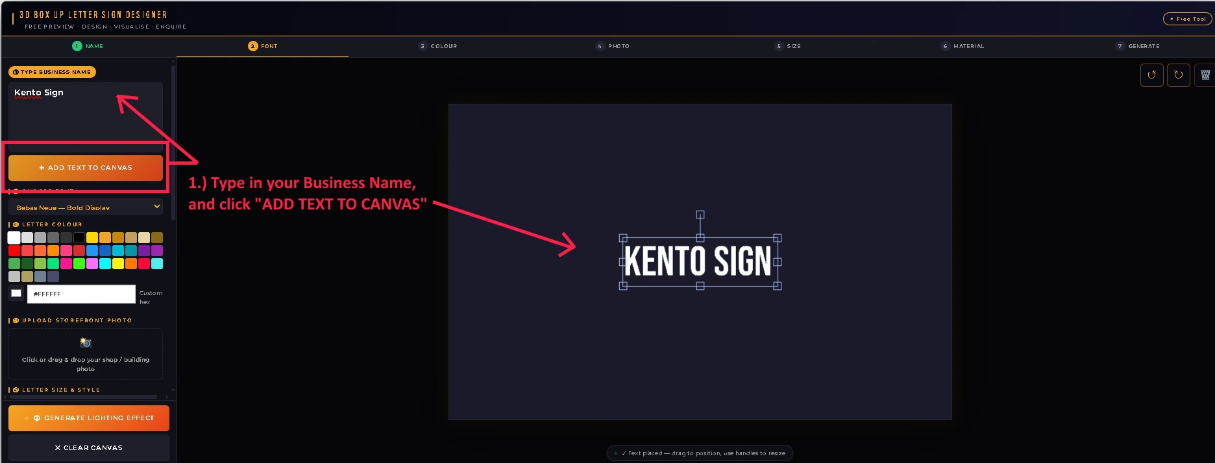The width and height of the screenshot is (1215, 463).
Task: Go to the Font step tab
Action: point(262,46)
